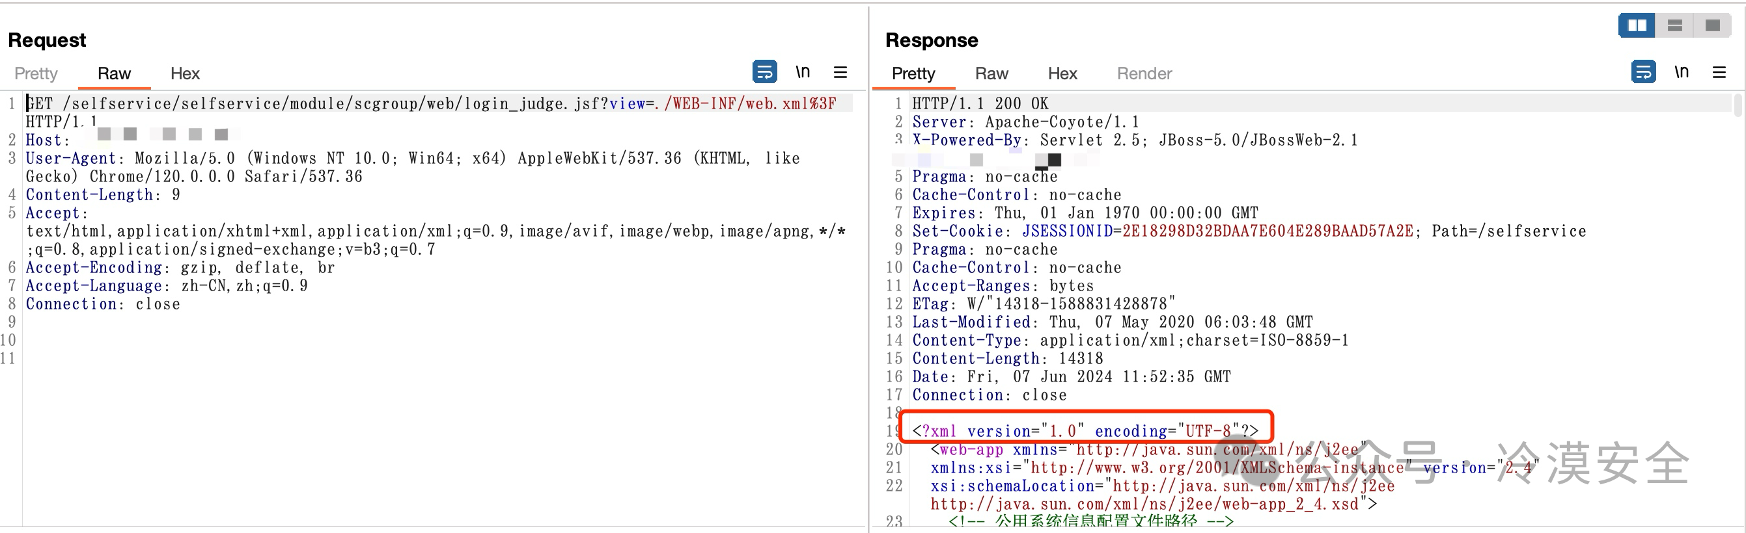Select the Response Pretty tab

pyautogui.click(x=913, y=73)
